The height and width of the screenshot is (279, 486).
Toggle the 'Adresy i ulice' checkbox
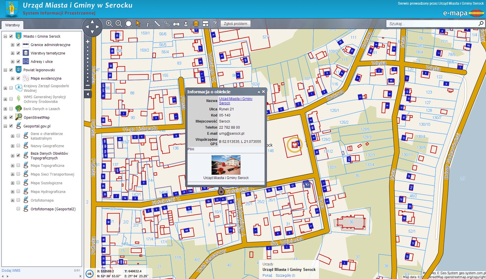[18, 61]
